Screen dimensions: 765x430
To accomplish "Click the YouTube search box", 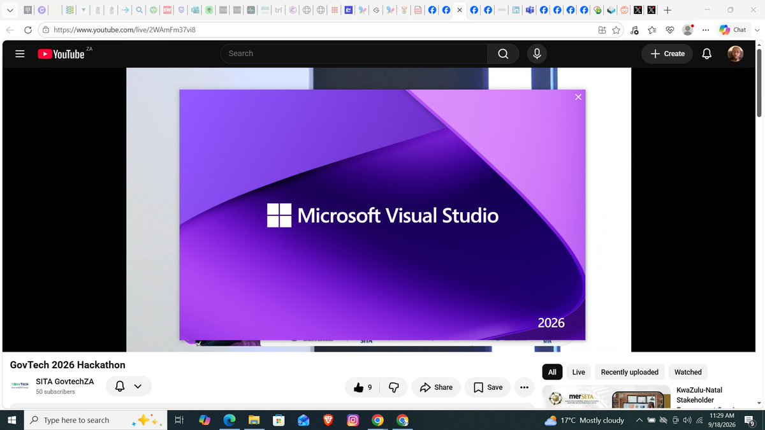I will click(354, 54).
